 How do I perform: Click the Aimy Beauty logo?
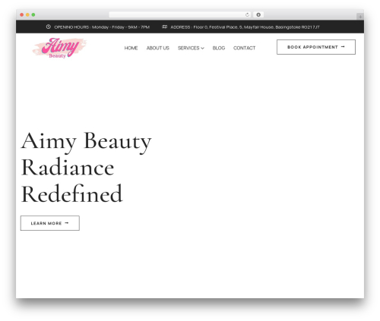[x=59, y=48]
